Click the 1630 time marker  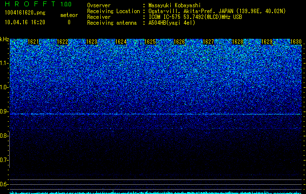click(x=296, y=42)
